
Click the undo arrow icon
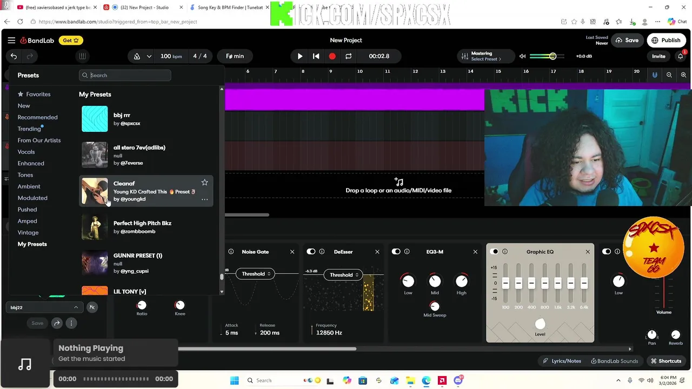tap(14, 56)
